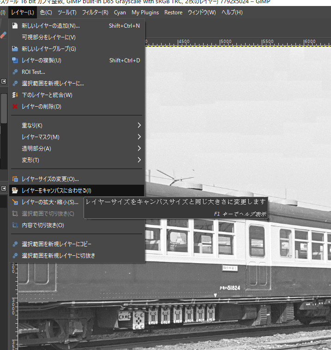Expand the 透明部分(A) submenu arrow
This screenshot has height=350, width=331.
tap(139, 148)
